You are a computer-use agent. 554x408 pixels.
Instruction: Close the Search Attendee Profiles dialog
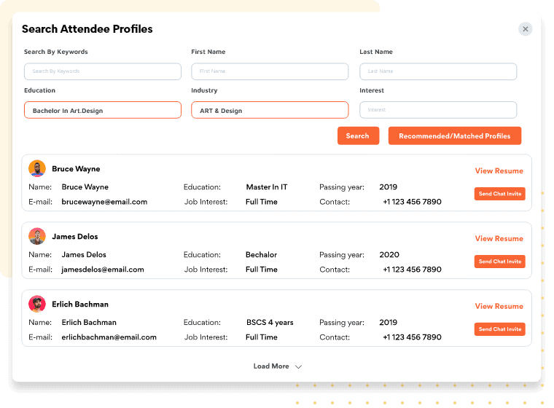coord(525,29)
